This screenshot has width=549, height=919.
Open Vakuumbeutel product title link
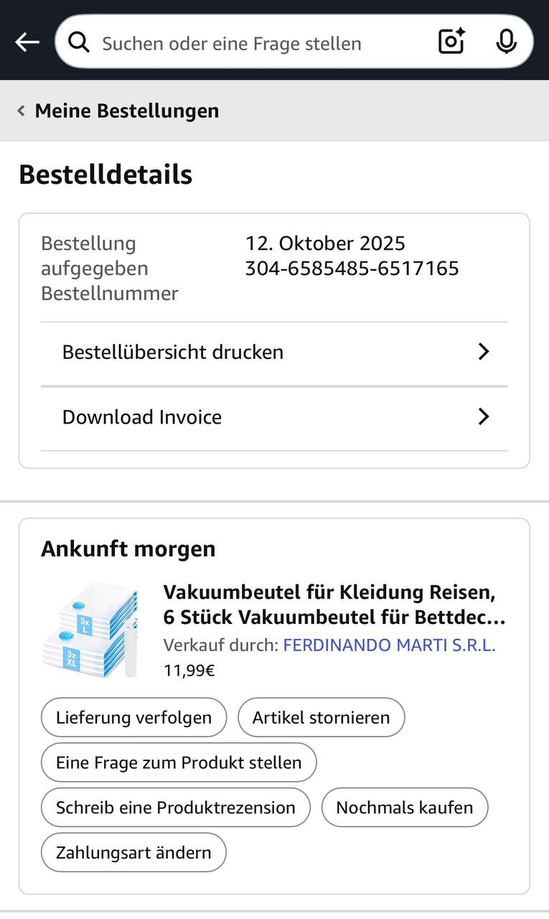coord(334,605)
